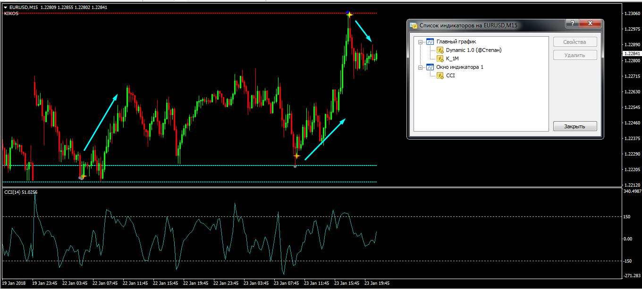Click the orange star signal near 23 Jan low
The image size is (642, 289).
point(297,155)
